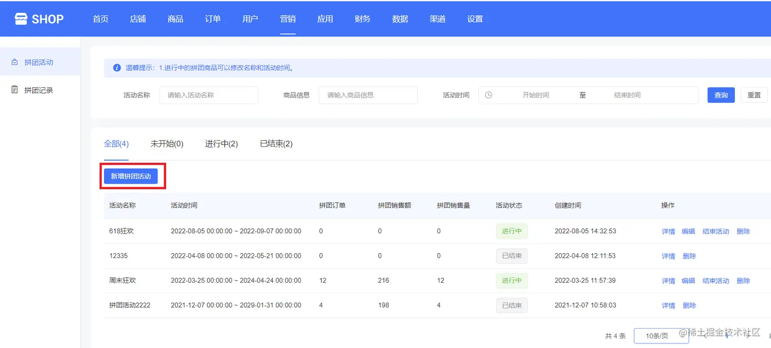Click the 活动时间 column header
Screen dimensions: 771x348
coord(184,205)
